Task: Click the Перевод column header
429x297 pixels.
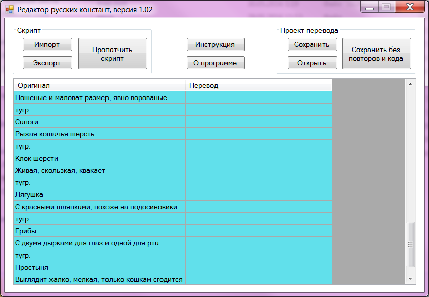Action: tap(258, 85)
